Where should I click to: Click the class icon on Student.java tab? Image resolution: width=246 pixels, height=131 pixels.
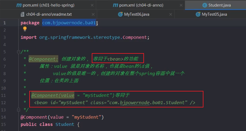pos(205,5)
